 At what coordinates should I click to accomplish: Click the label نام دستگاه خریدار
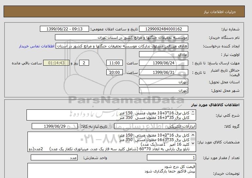pos(224,38)
